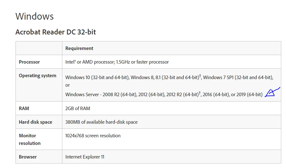Click the 1024x768 screen resolution text

[x=93, y=135]
